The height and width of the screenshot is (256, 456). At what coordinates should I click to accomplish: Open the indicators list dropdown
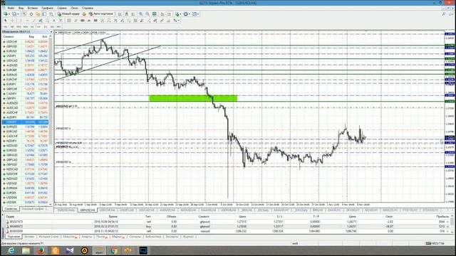(x=180, y=14)
